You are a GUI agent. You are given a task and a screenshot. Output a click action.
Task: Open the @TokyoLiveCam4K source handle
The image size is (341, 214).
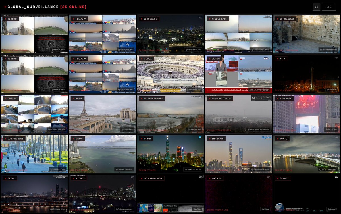[x=328, y=169]
